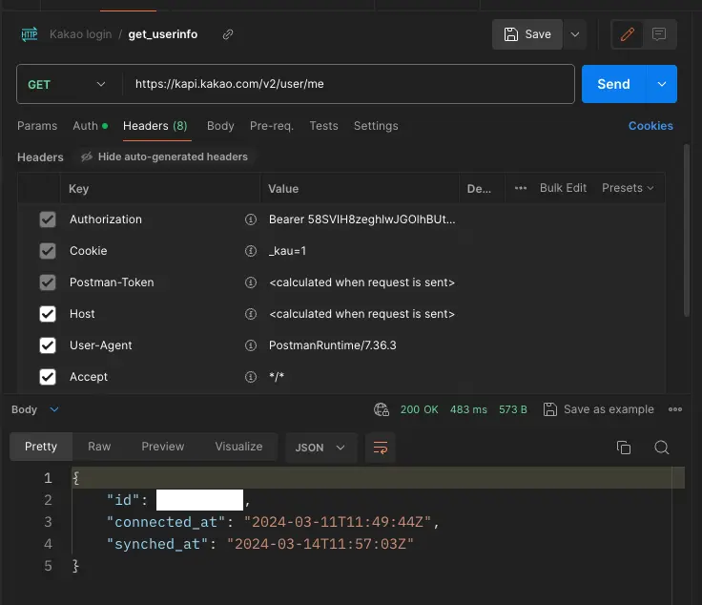
Task: Click the PostmanRuntime/7.36.3 value
Action: point(332,345)
